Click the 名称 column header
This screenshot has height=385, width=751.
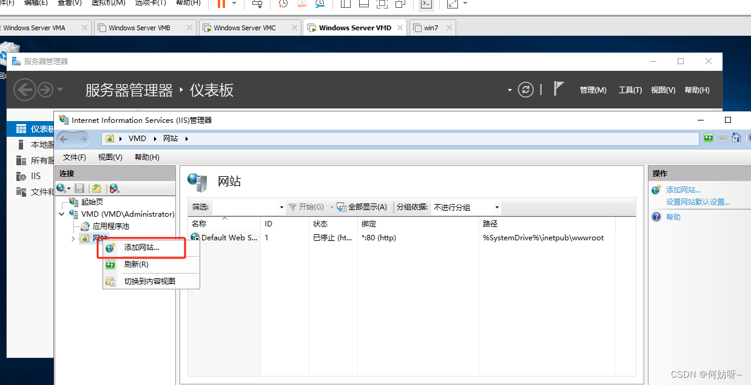[x=224, y=223]
